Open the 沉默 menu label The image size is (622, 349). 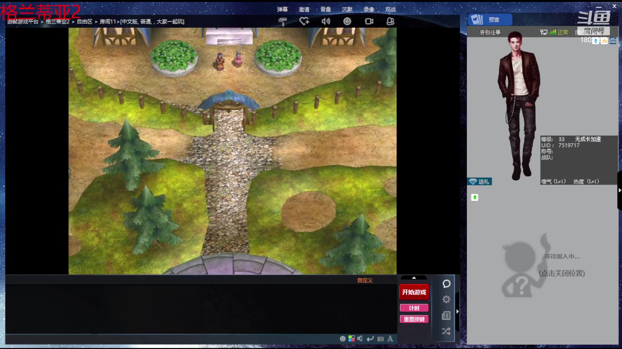pos(347,9)
